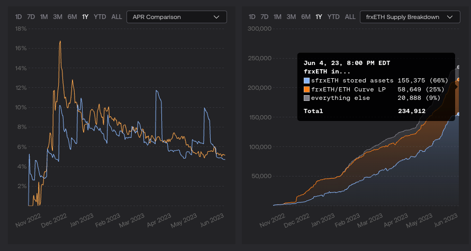Switch APR Comparison chart to 7D

tap(31, 17)
